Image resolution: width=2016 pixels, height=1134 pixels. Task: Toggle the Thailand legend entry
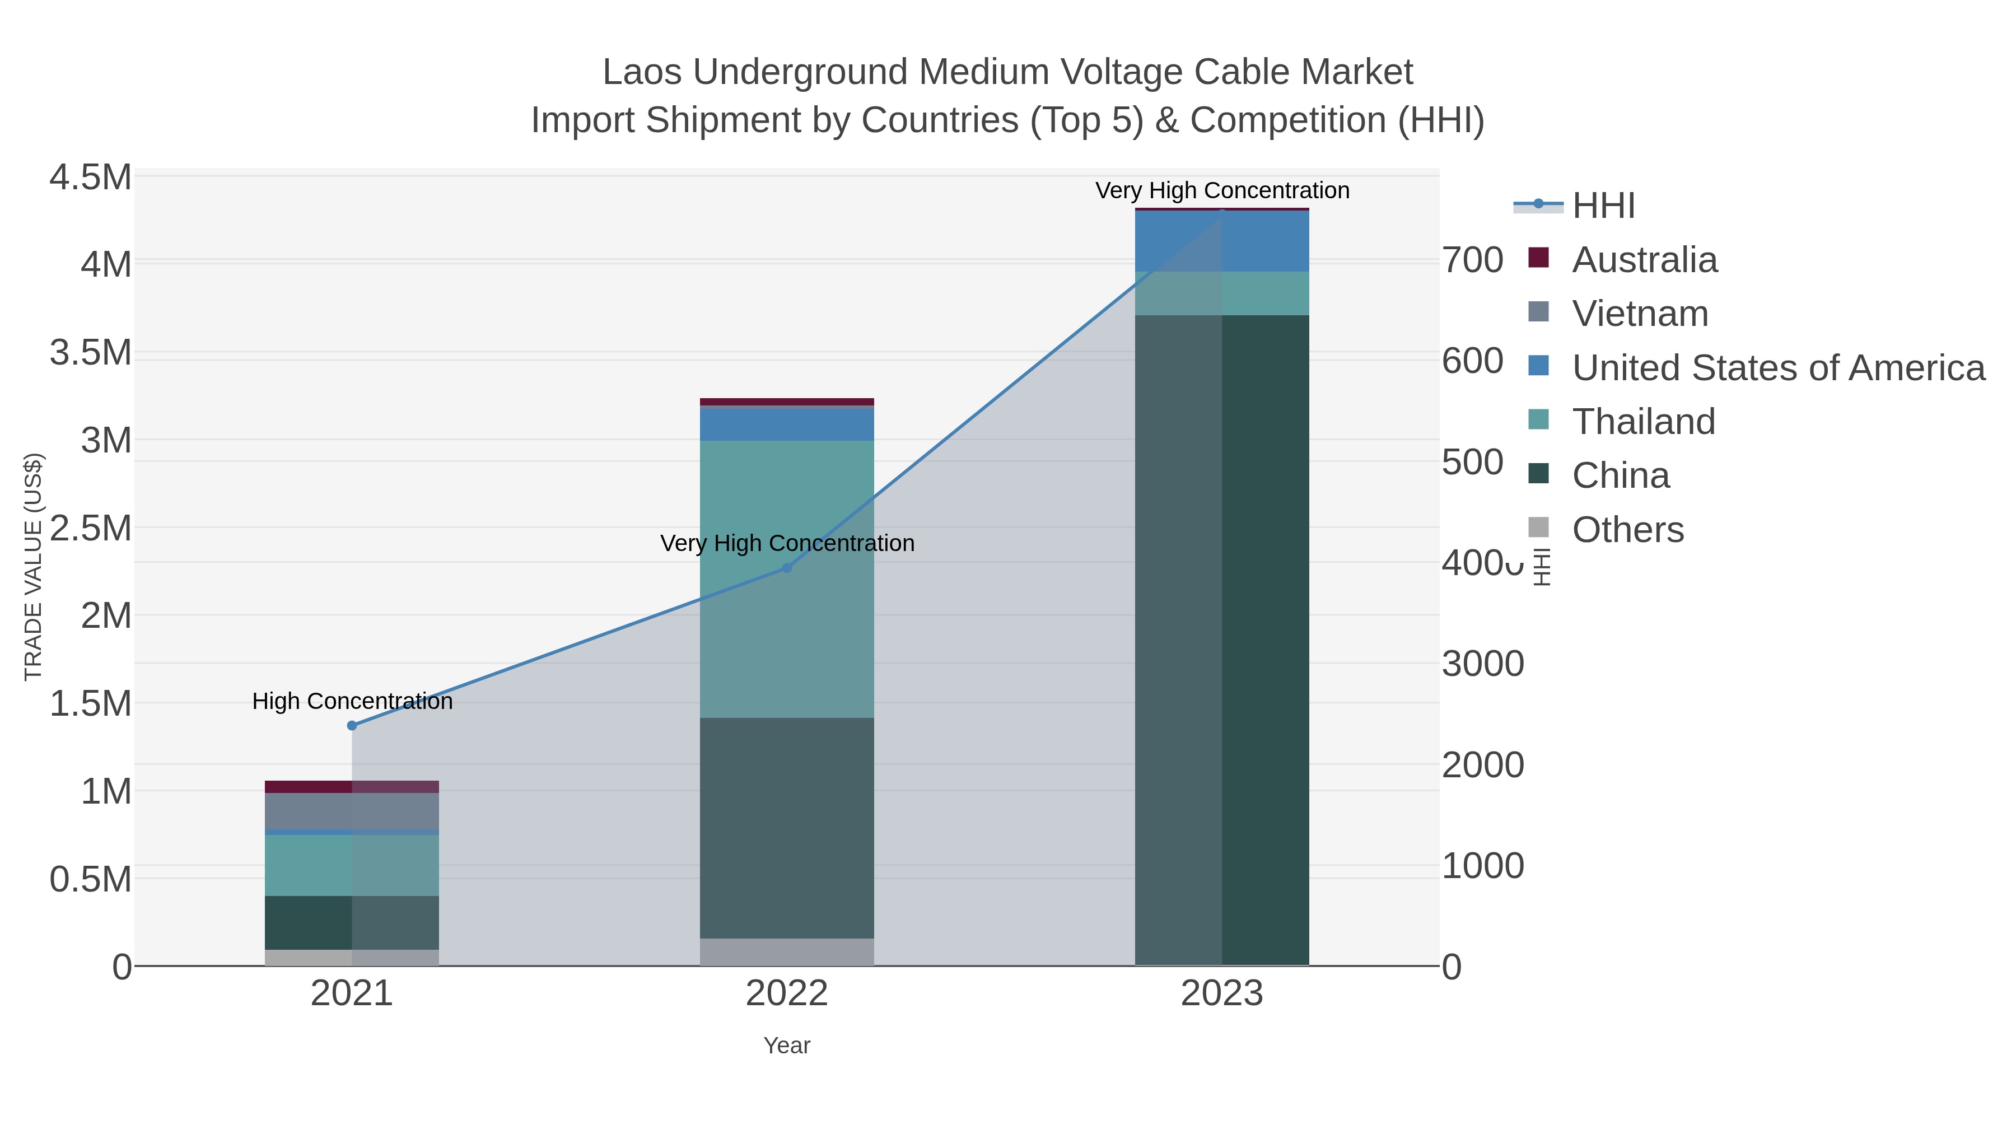tap(1622, 421)
